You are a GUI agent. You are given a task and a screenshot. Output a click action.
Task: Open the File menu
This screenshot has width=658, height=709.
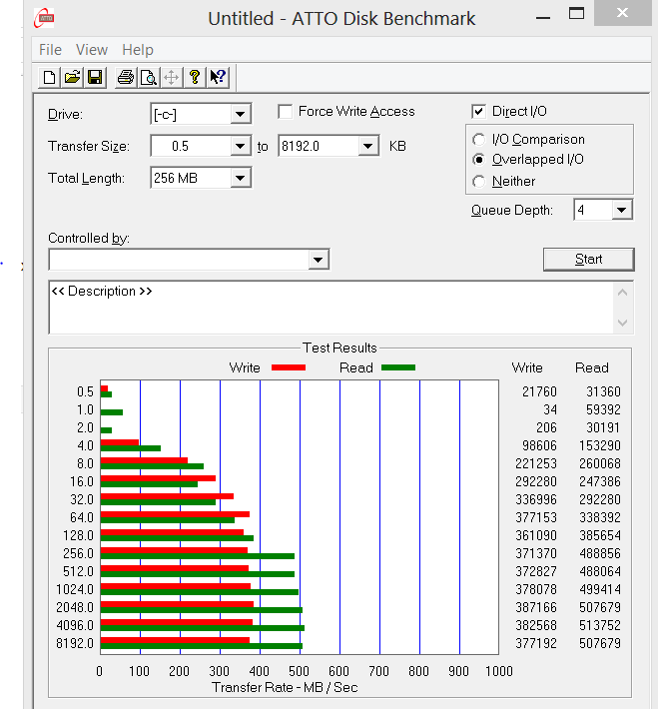(x=50, y=50)
